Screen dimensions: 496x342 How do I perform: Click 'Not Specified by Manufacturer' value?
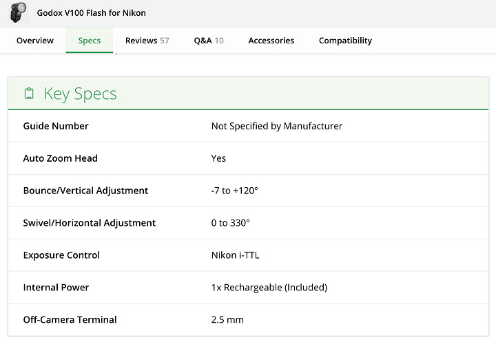(x=277, y=126)
